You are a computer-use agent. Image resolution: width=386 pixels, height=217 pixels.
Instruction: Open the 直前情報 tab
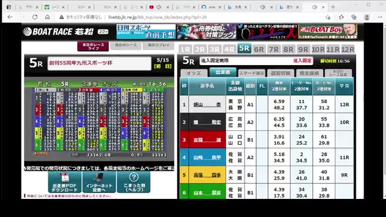coord(280,74)
